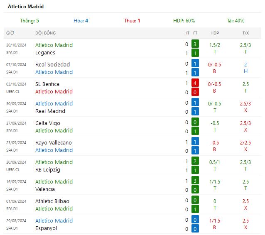The image size is (265, 235).
Task: Click blue score badge 0 for Espanyol
Action: [195, 229]
